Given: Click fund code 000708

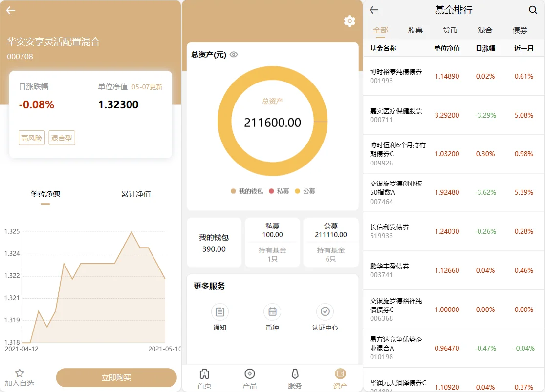Looking at the screenshot, I should [x=20, y=56].
